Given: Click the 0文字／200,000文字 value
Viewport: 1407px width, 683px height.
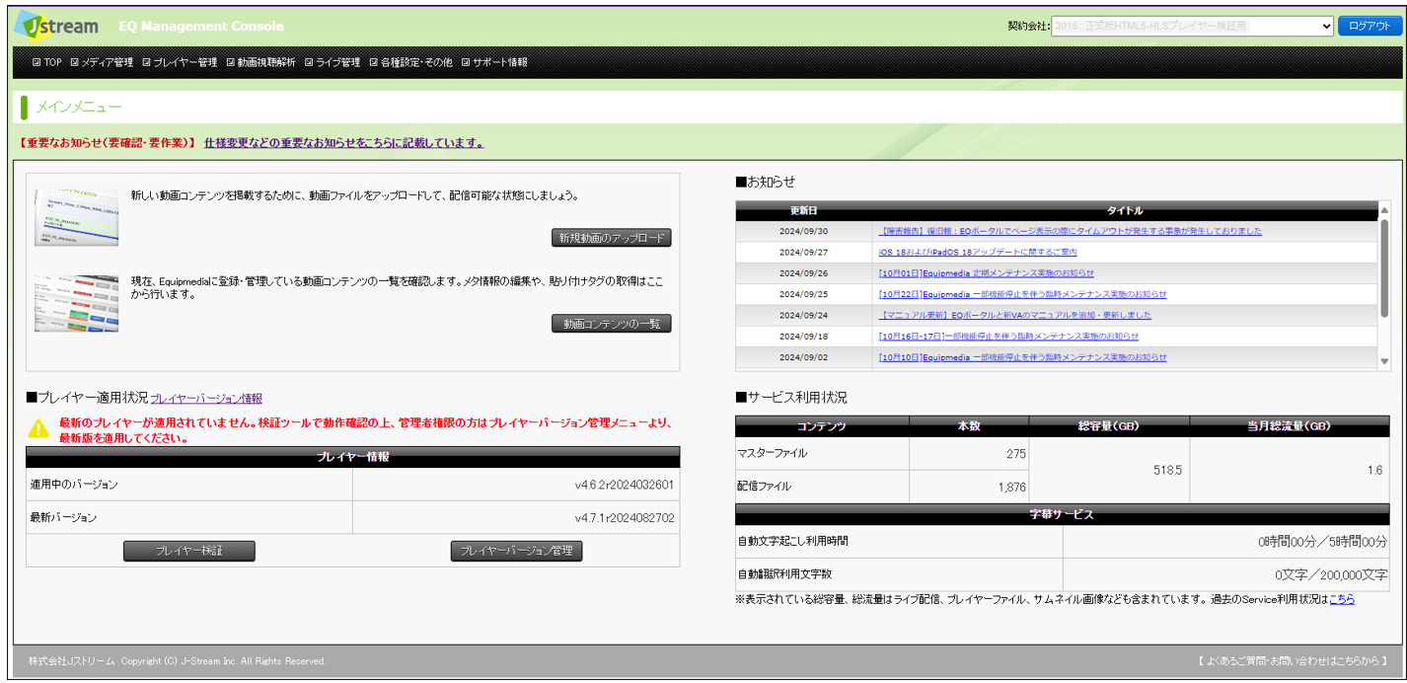Looking at the screenshot, I should 1331,574.
